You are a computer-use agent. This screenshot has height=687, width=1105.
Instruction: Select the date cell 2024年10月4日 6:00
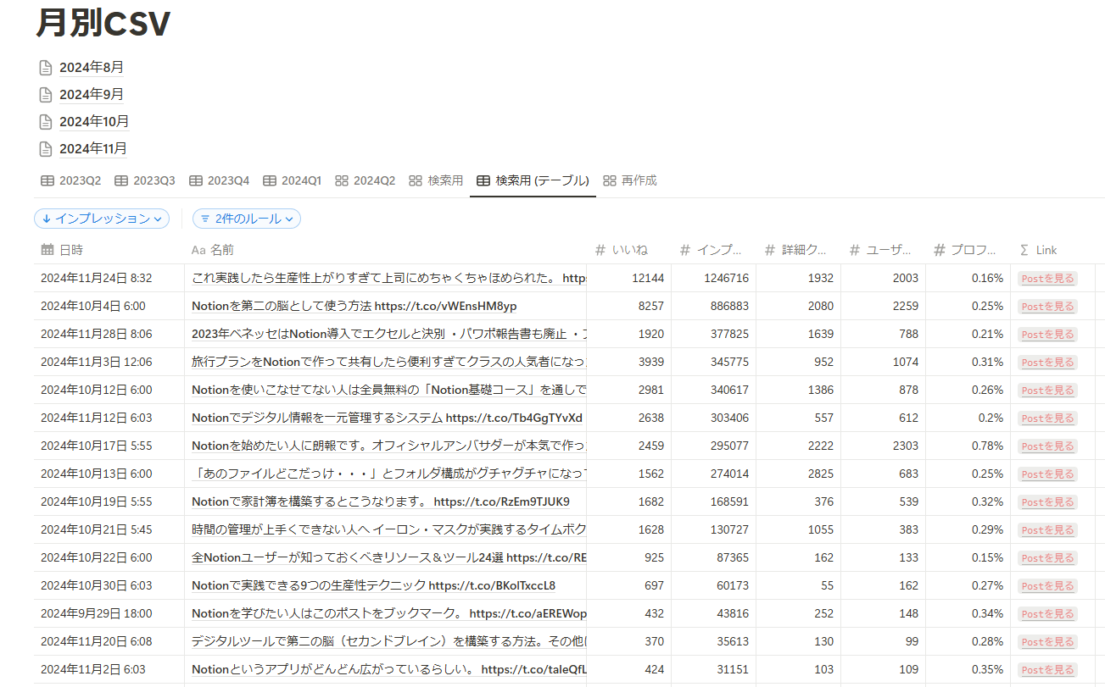[109, 306]
